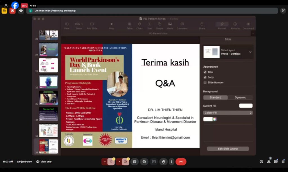Viewport: 288px width, 172px height.
Task: Raise hand in the meeting
Action: [163, 162]
